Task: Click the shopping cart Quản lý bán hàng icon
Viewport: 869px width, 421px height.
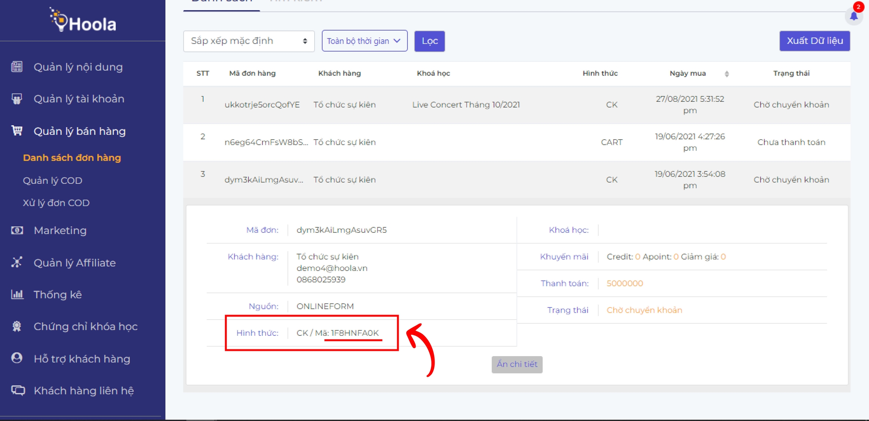Action: [x=17, y=131]
